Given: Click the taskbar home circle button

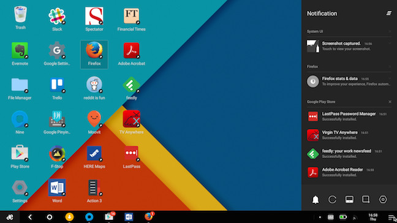Looking at the screenshot, I should 50,217.
